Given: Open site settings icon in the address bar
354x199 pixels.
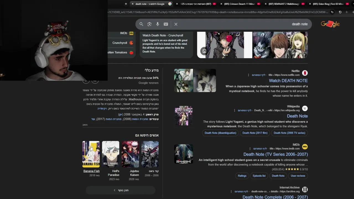Looking at the screenshot, I should 332,12.
